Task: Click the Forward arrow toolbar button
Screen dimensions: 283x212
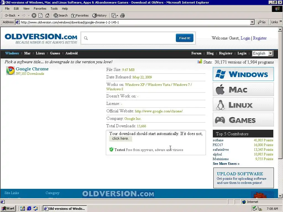Action: (x=24, y=15)
